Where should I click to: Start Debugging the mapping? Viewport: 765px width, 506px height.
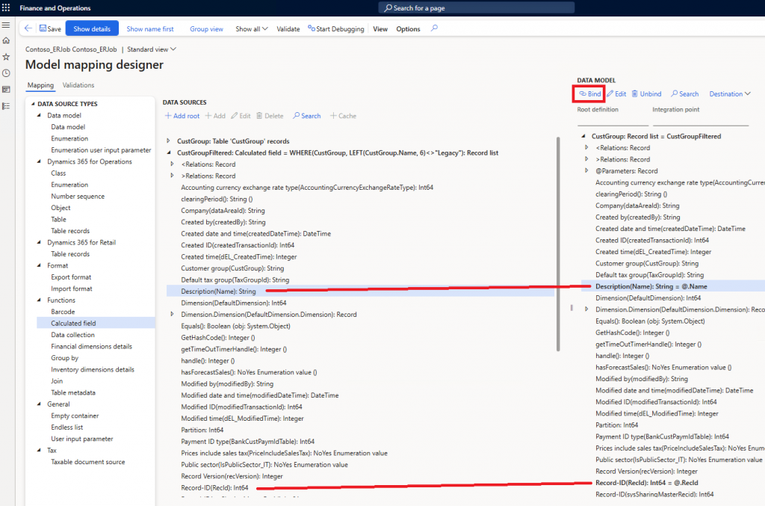coord(335,29)
